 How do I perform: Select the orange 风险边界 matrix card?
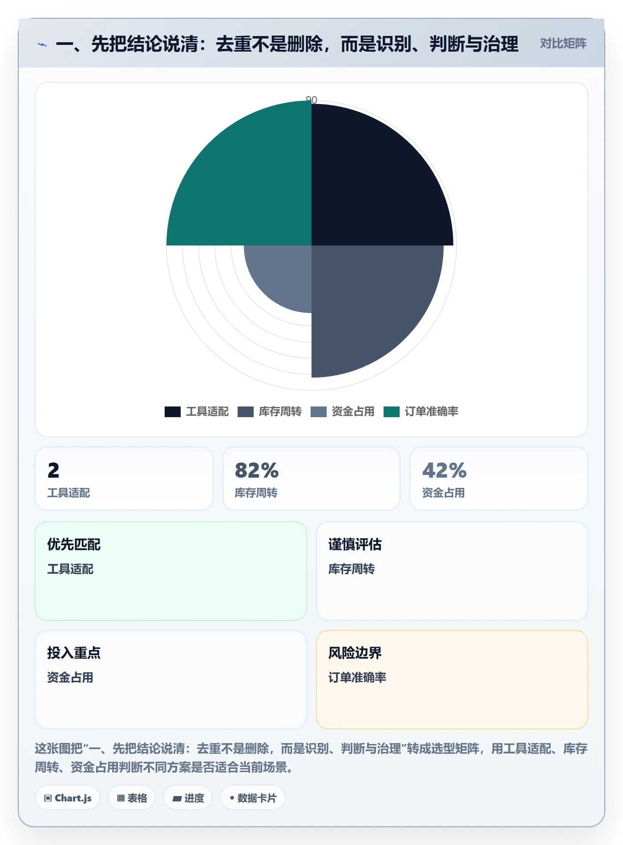[x=452, y=680]
